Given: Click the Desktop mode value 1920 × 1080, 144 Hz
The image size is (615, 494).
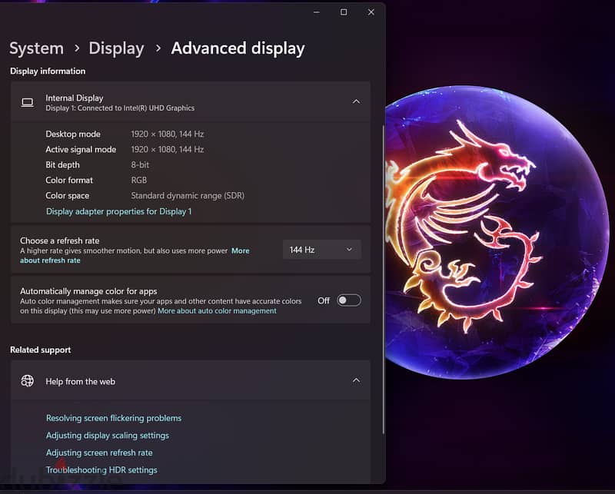Looking at the screenshot, I should (168, 134).
